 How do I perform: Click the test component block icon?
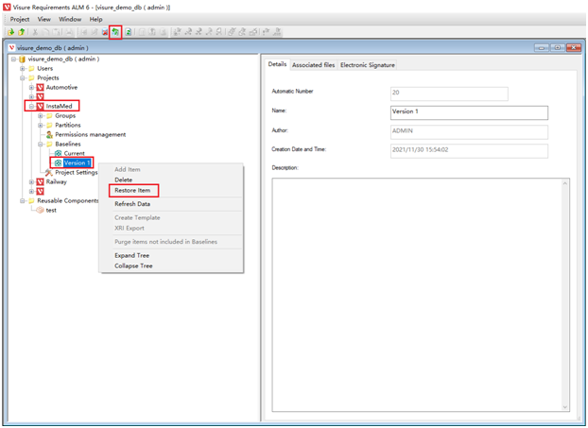(40, 211)
